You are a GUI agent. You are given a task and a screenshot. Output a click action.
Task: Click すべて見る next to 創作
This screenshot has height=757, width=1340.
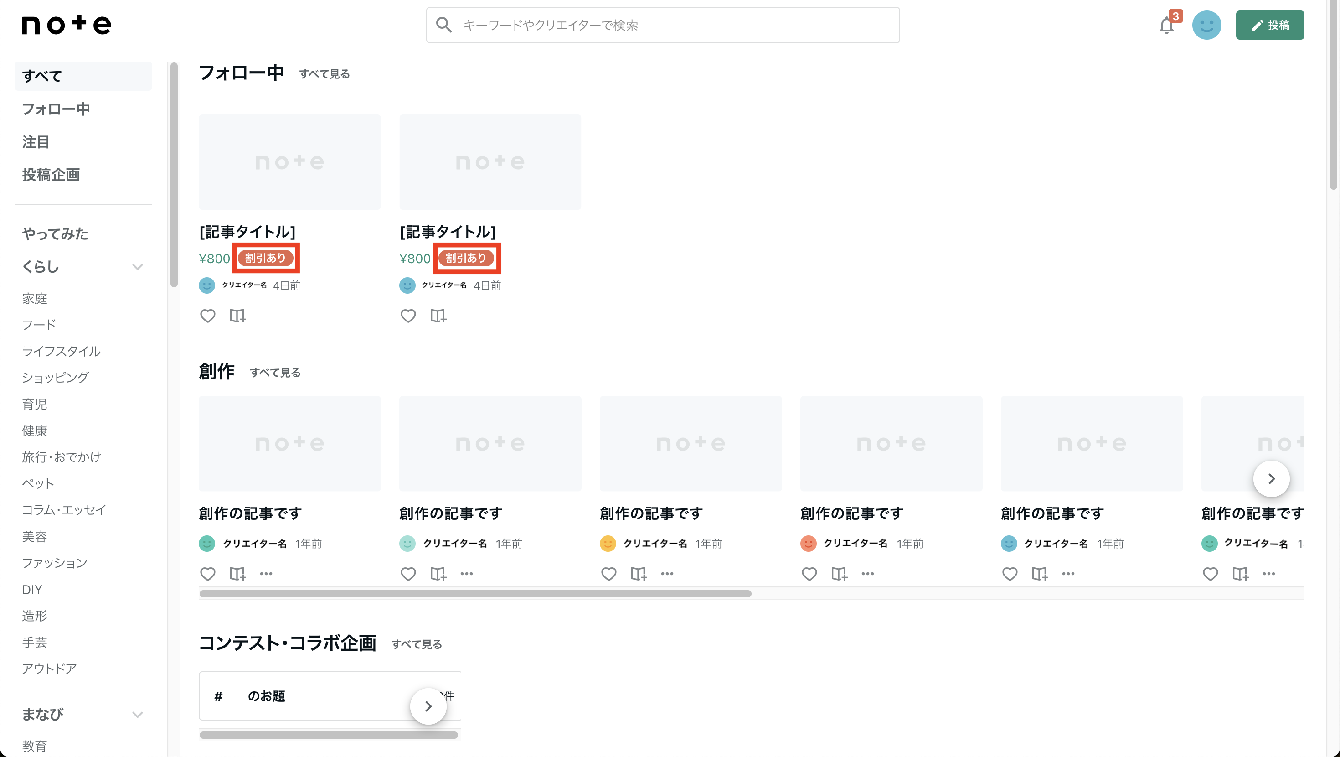(275, 373)
